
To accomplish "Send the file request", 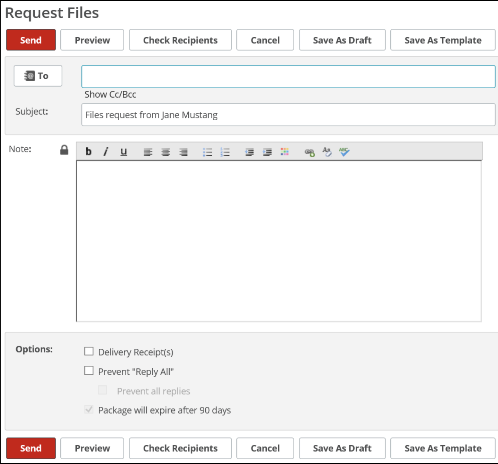I will (x=31, y=40).
